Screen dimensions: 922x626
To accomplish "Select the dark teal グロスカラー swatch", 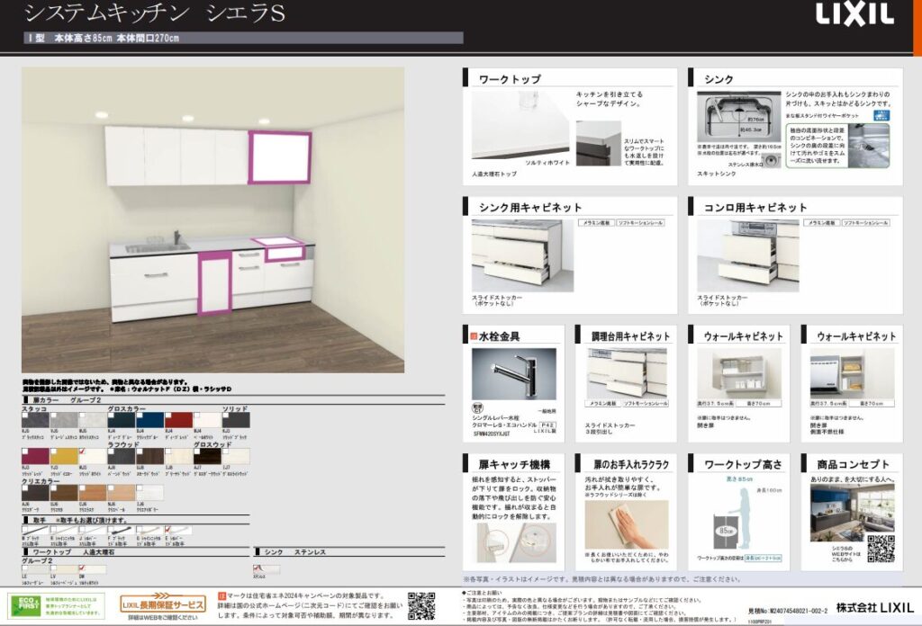I will [122, 419].
